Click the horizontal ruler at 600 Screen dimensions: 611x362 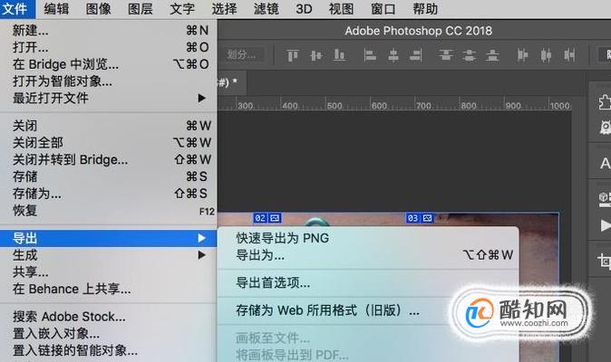[x=379, y=105]
